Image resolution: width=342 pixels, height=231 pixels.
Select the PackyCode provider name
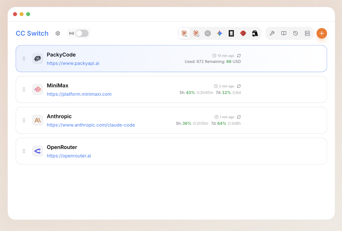[x=61, y=55]
